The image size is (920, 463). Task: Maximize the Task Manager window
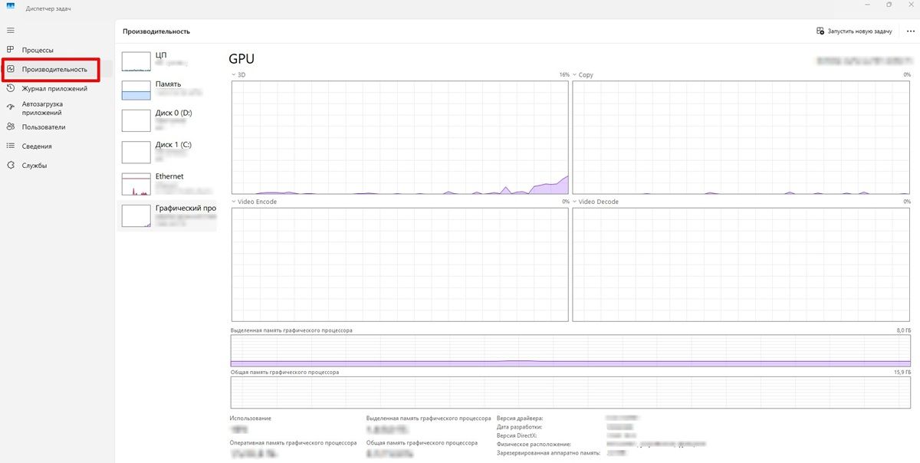889,5
